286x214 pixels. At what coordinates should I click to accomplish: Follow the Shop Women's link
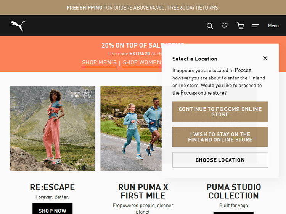click(142, 62)
